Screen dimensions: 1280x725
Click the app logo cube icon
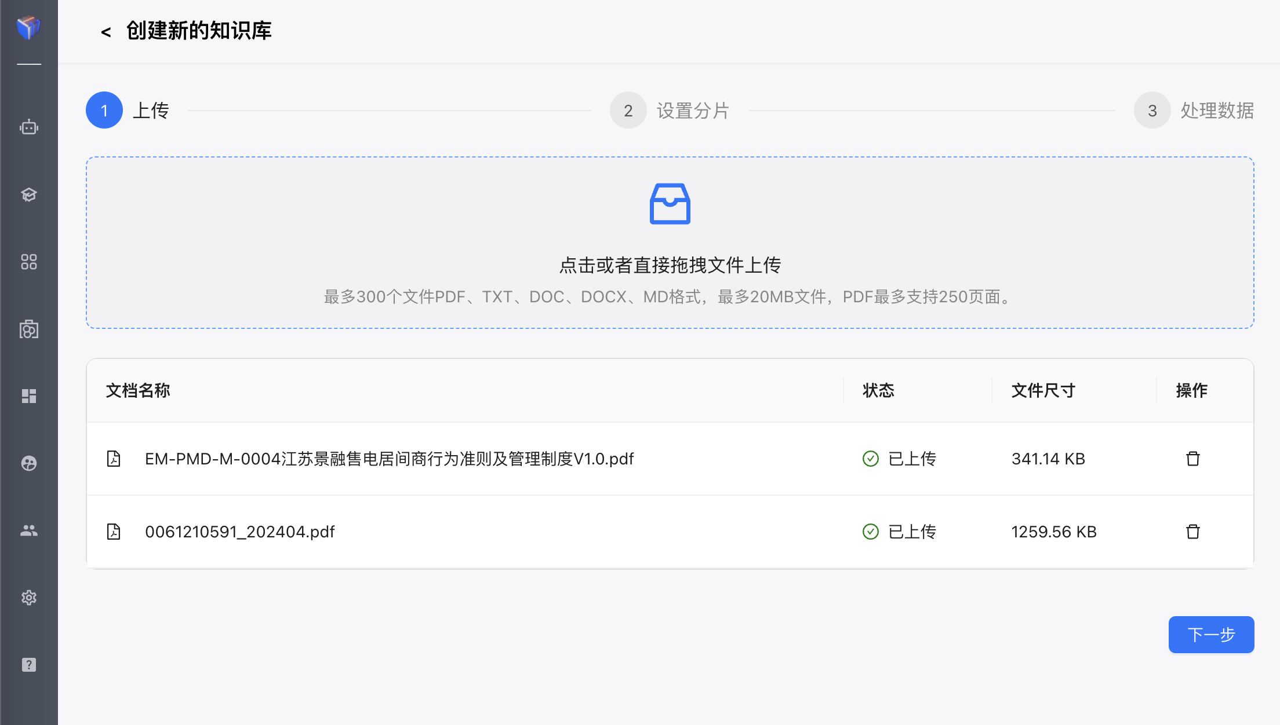click(x=29, y=27)
